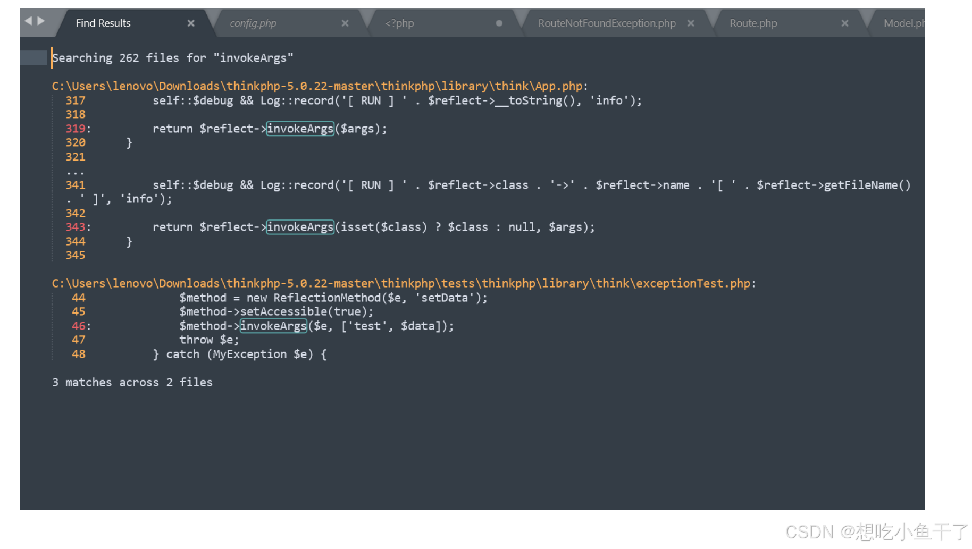Switch to the Route.php tab

pos(753,23)
